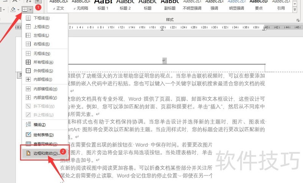
Task: Click text '当您单击设计并选择新的主题时'
Action: 187,122
